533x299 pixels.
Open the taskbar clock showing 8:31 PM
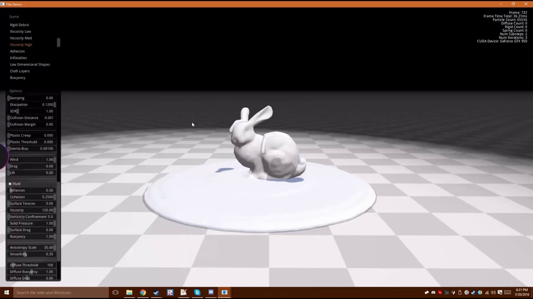[x=522, y=292]
